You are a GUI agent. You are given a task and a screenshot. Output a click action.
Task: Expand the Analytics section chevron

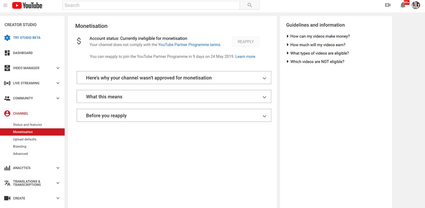coord(58,168)
